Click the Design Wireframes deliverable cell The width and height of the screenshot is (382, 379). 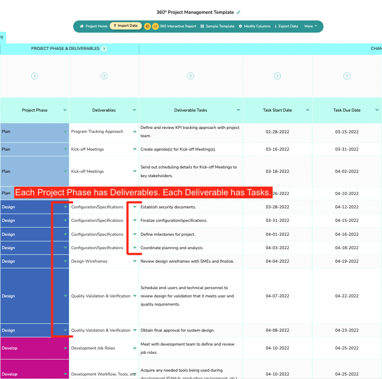104,261
